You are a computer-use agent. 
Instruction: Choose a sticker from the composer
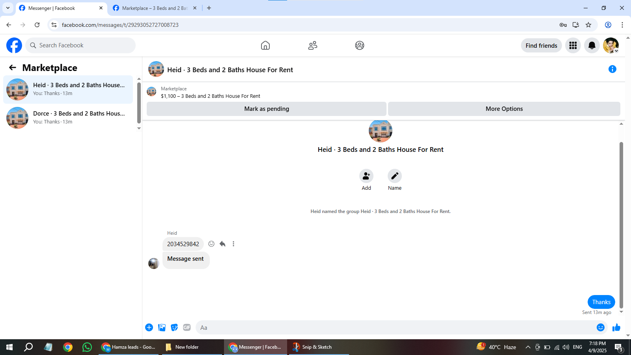click(x=174, y=327)
